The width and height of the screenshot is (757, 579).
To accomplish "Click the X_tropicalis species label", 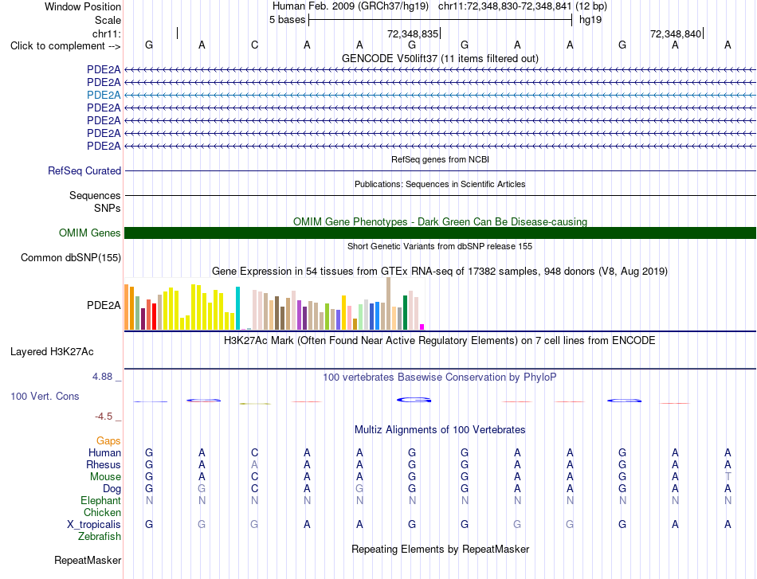I will [x=94, y=525].
